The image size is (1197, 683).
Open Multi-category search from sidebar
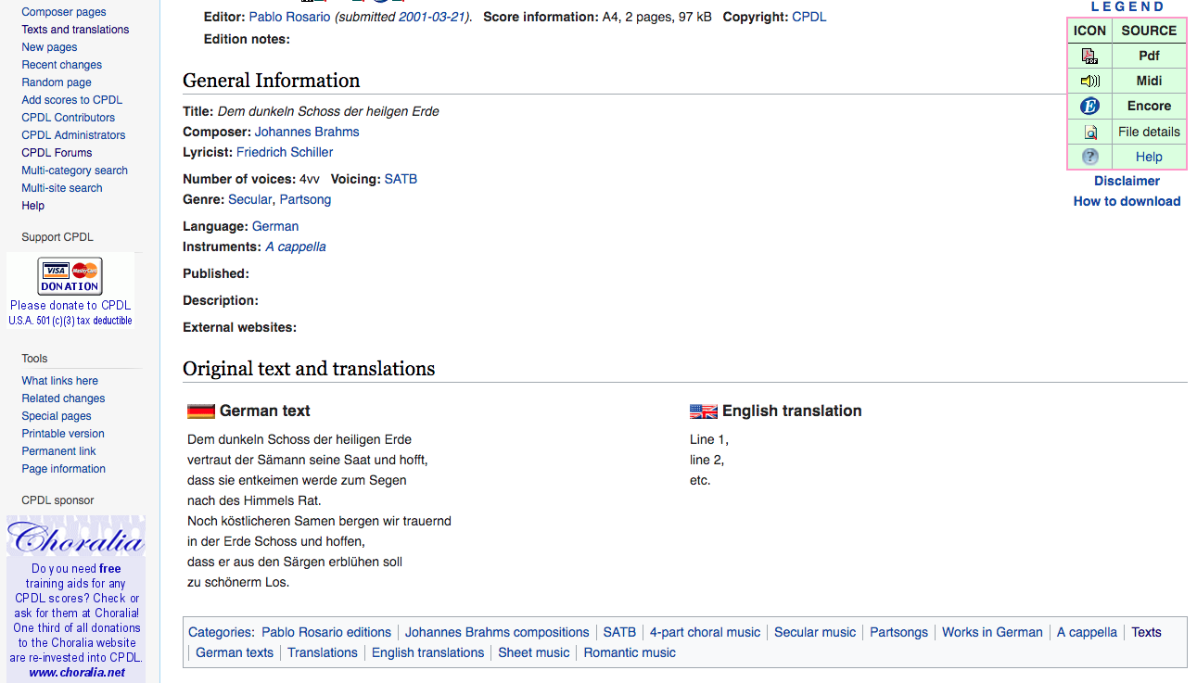tap(74, 171)
